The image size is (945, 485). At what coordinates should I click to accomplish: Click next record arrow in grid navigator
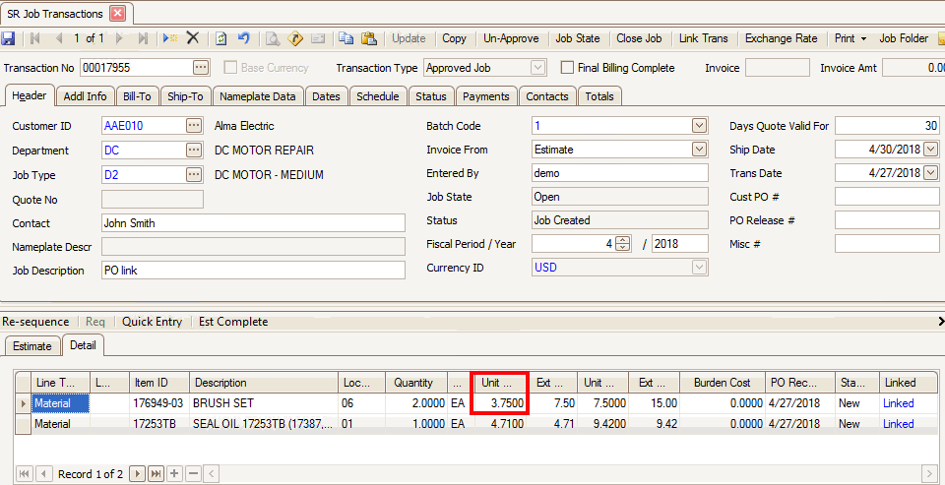point(139,474)
